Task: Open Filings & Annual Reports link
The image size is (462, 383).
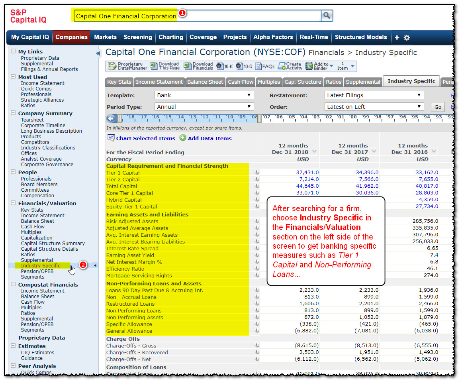Action: tap(49, 69)
